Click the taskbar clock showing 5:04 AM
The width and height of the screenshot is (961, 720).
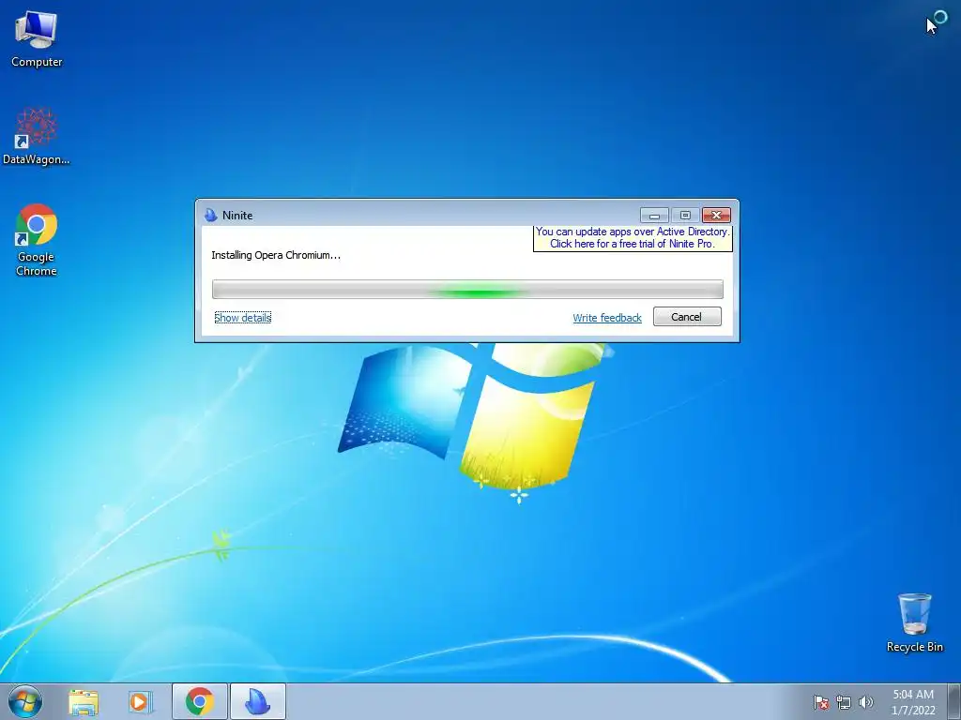pyautogui.click(x=913, y=702)
